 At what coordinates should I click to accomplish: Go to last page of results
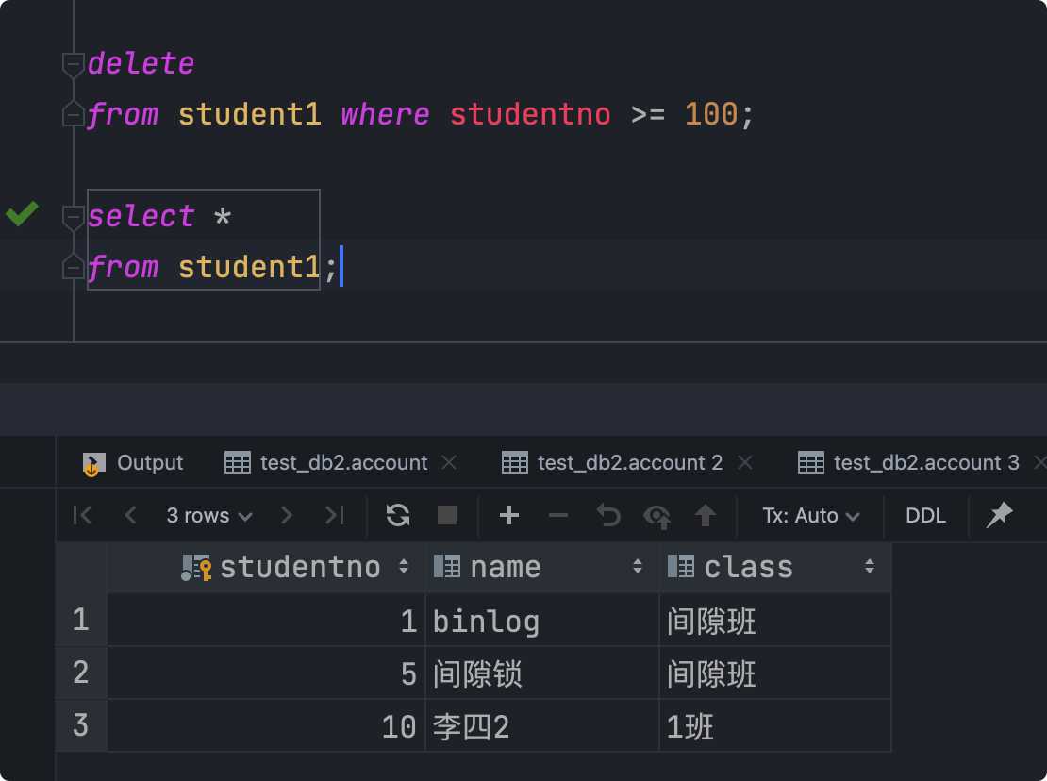(x=335, y=515)
